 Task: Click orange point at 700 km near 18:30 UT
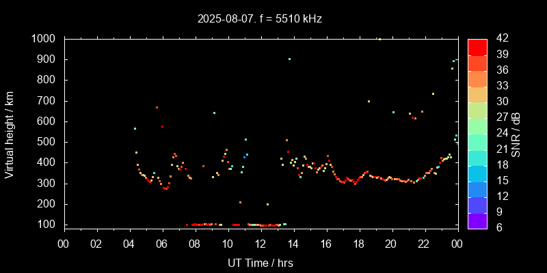[369, 101]
